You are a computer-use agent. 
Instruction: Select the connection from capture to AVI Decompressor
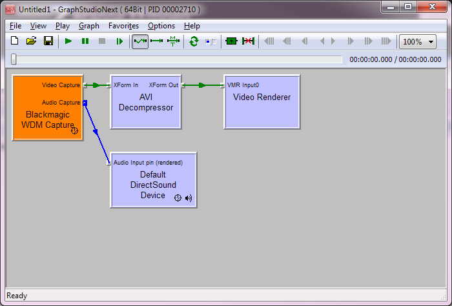(97, 85)
